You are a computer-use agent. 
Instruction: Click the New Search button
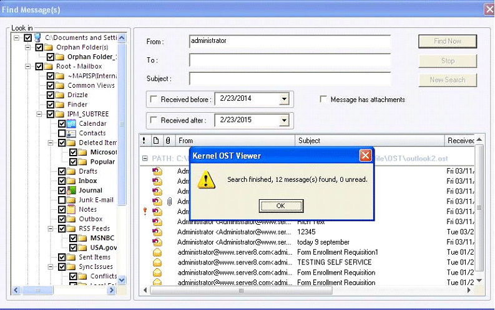tap(448, 80)
